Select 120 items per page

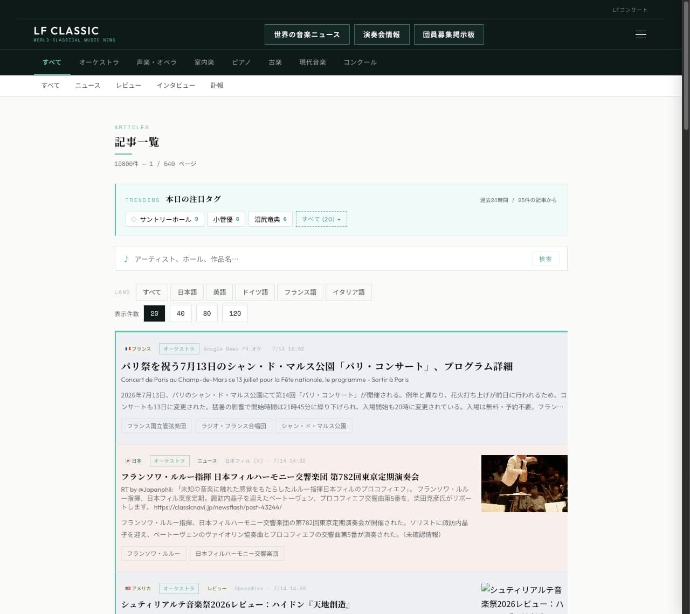coord(235,313)
